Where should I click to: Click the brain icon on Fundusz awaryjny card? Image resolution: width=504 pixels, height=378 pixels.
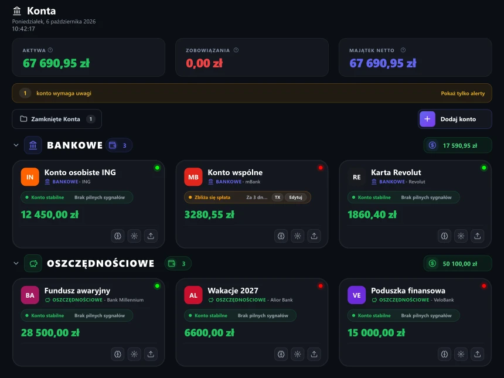coord(118,354)
